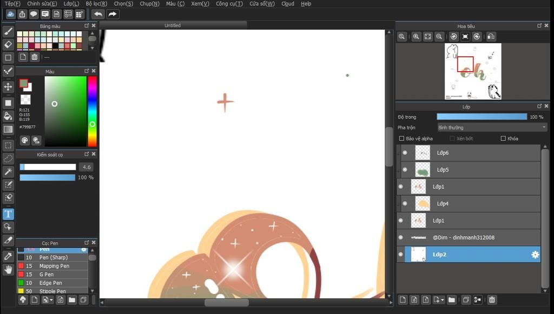The height and width of the screenshot is (314, 554).
Task: Click the Độ trong layer opacity slider
Action: coord(482,117)
